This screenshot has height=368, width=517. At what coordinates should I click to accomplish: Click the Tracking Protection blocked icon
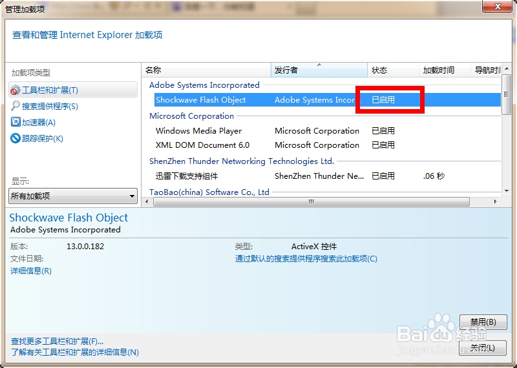click(x=15, y=138)
